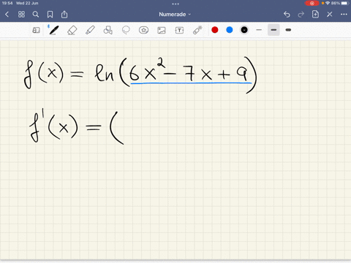Tap the screen recording indicator
Image resolution: width=351 pixels, height=263 pixels.
(312, 3)
